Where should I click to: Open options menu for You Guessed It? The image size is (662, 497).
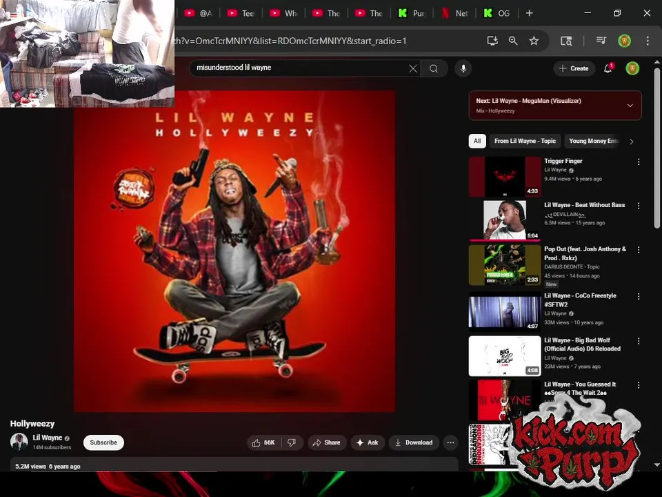[639, 385]
